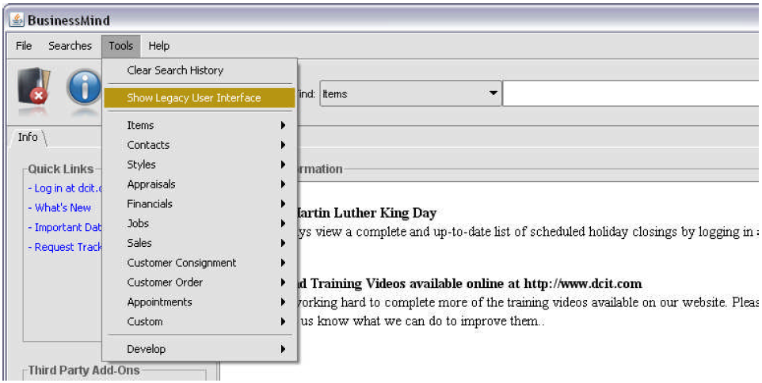Click the search text field beside Find

click(x=632, y=93)
